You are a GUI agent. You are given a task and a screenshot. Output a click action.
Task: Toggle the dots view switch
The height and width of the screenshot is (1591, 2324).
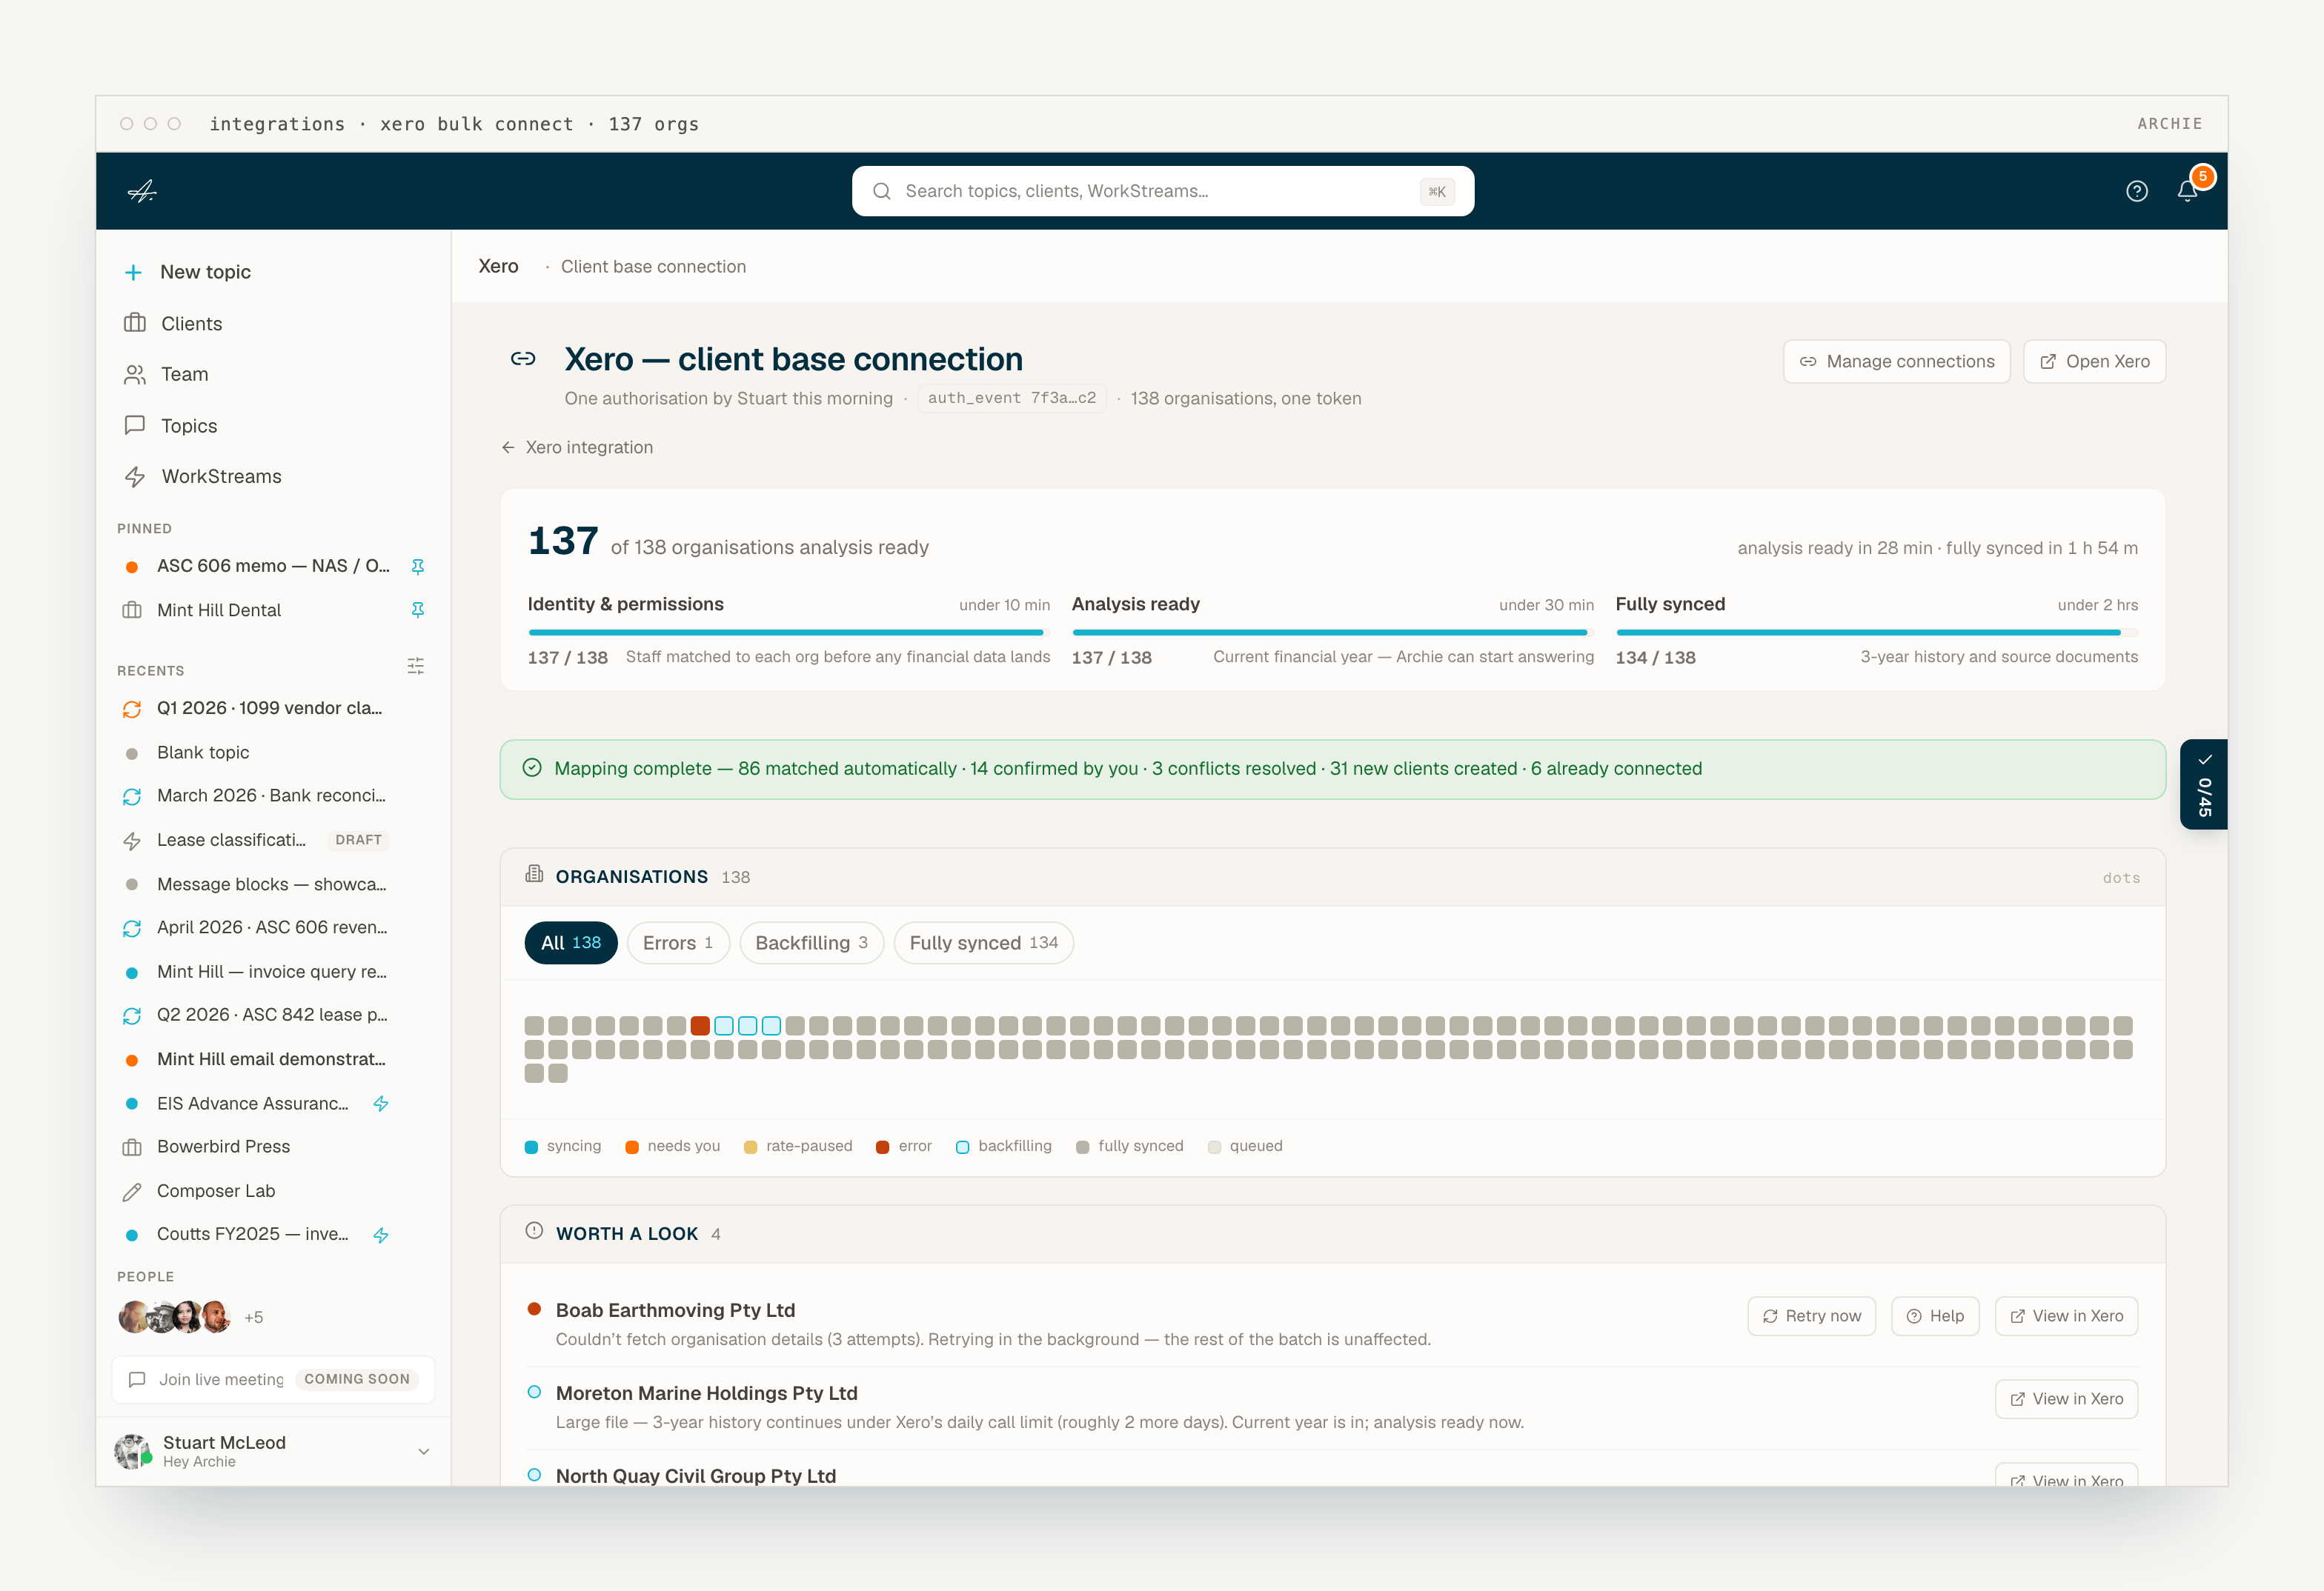pyautogui.click(x=2121, y=878)
